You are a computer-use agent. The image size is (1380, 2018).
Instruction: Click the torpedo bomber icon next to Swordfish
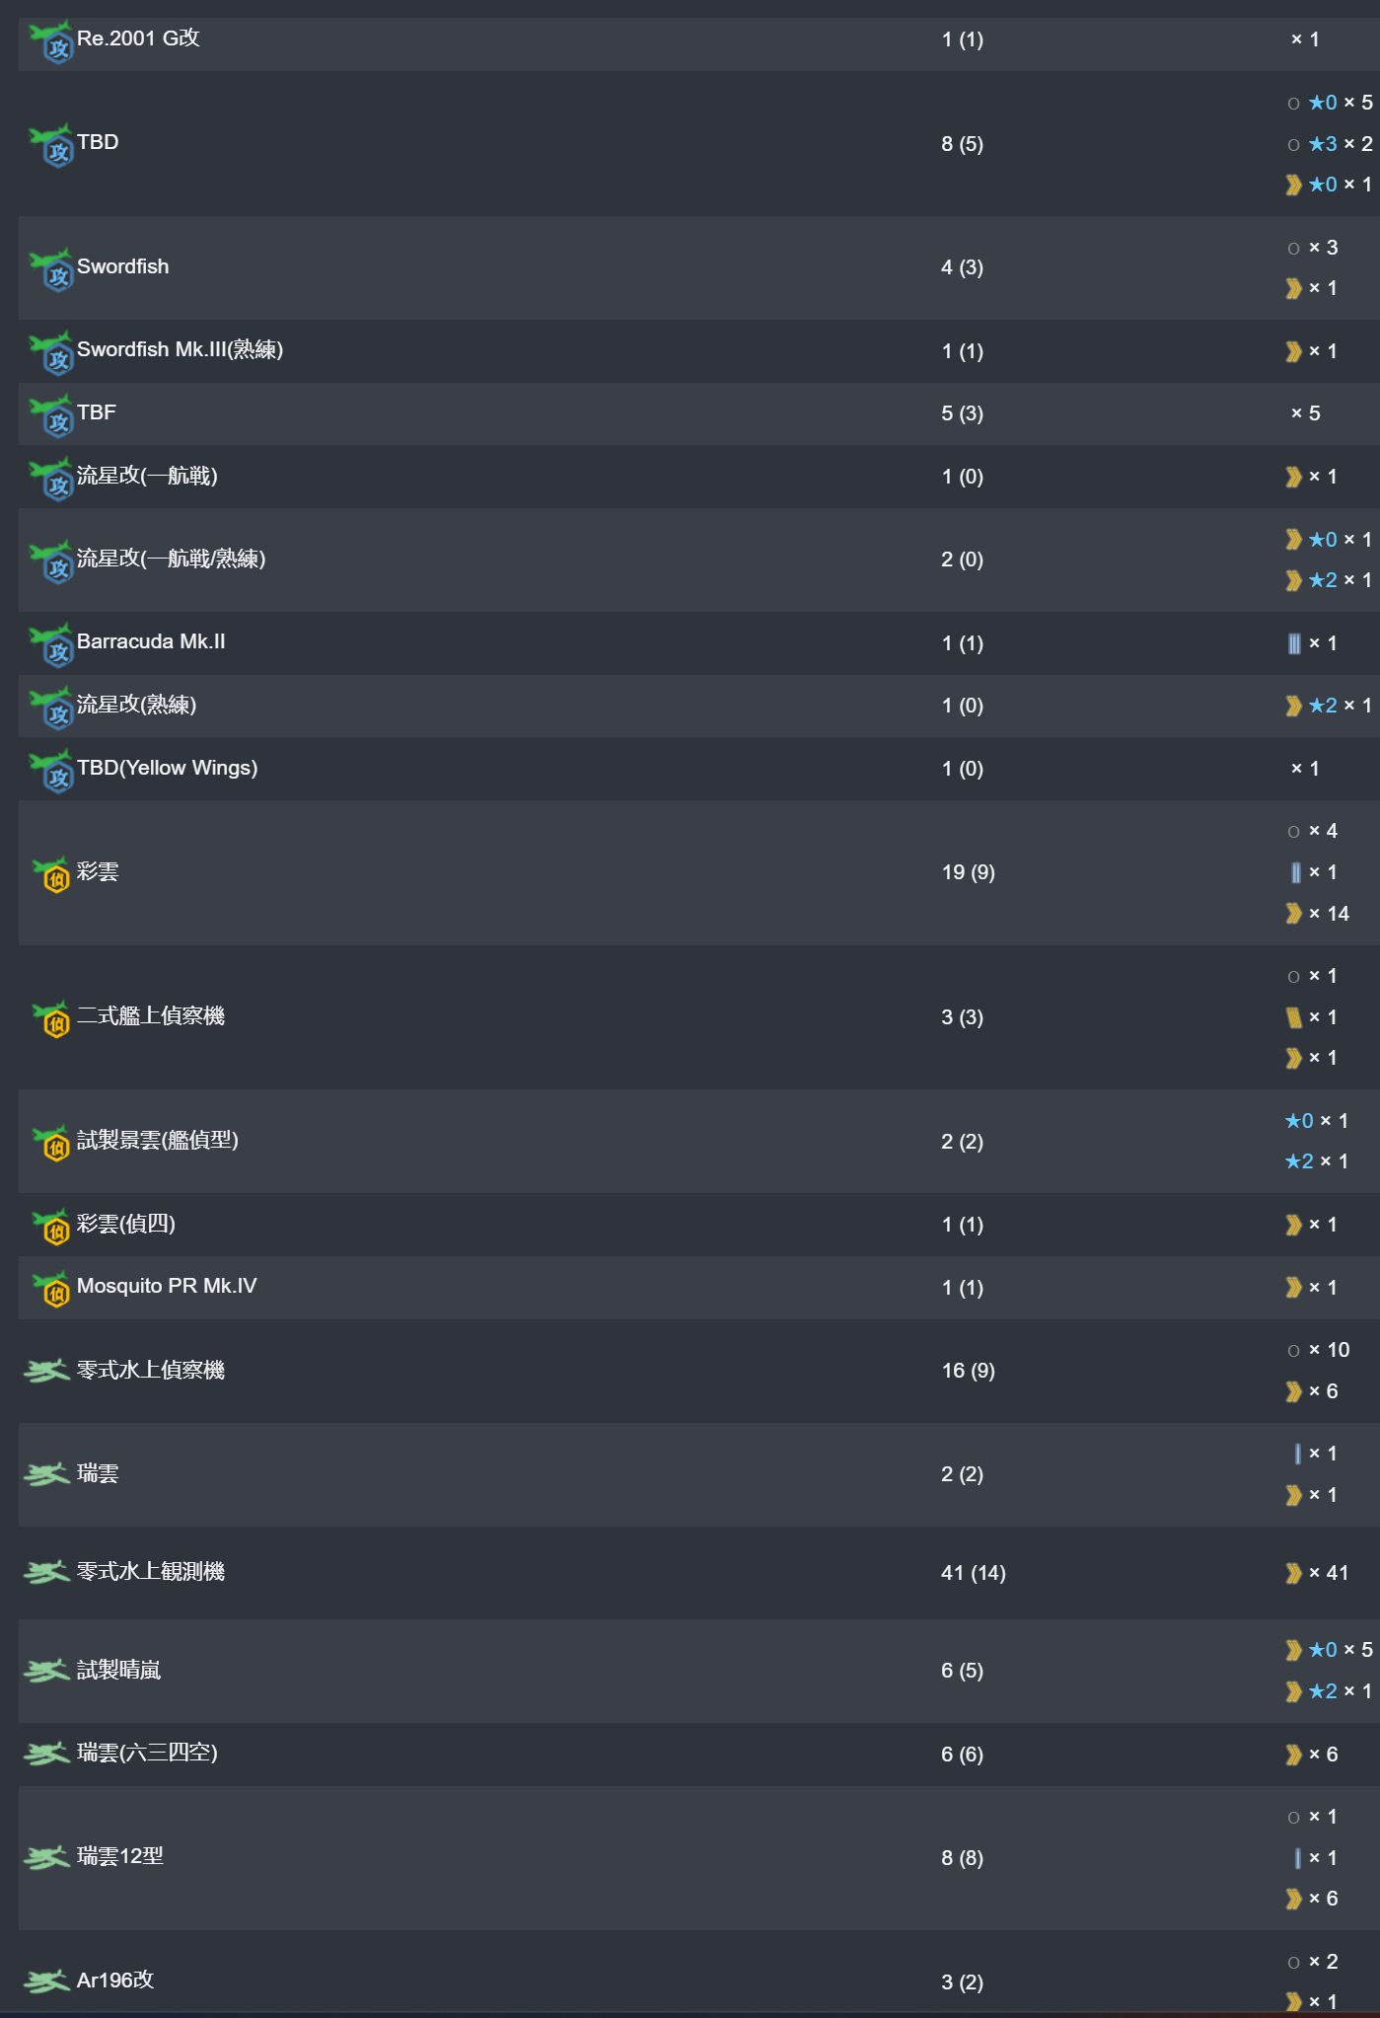[50, 270]
